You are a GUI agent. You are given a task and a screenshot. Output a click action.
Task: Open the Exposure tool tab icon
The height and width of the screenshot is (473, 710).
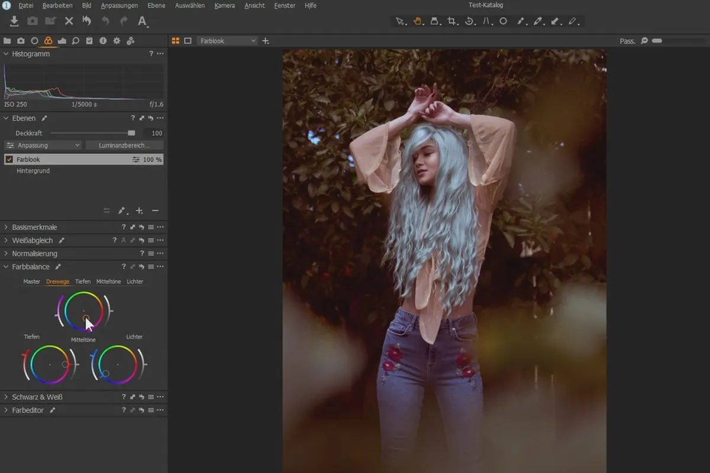tap(62, 41)
